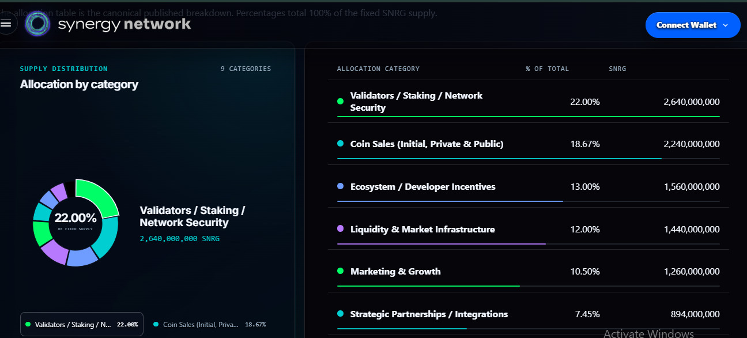Click the 894,000,000 table value
747x338 pixels.
click(x=695, y=314)
